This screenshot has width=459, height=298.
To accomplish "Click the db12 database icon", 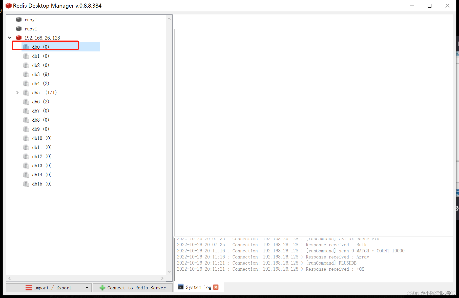I will 26,156.
